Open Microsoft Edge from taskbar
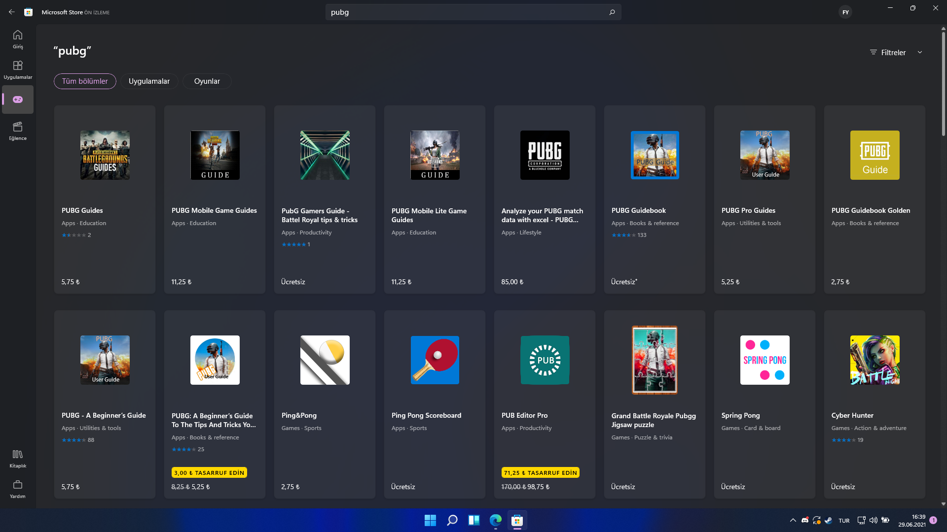Screen dimensions: 947x532 point(495,520)
